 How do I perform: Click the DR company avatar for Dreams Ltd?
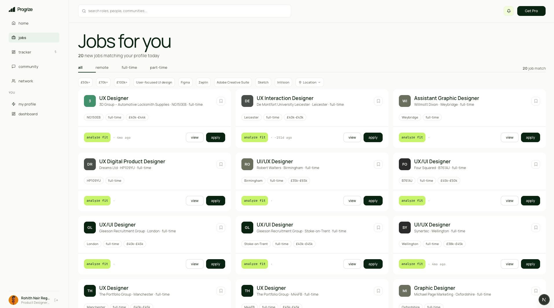click(x=90, y=164)
